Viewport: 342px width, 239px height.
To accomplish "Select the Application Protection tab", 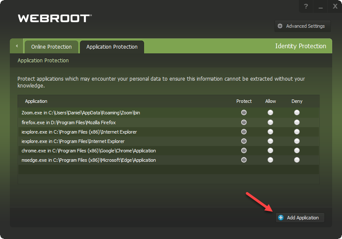I will 112,47.
